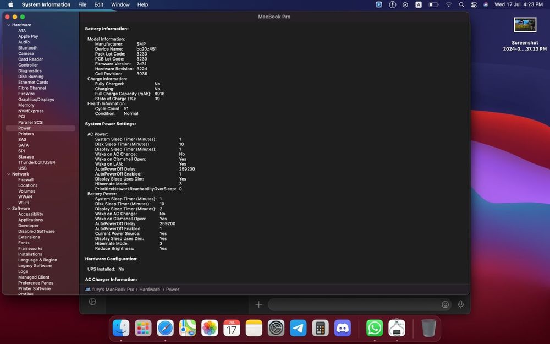Viewport: 550px width, 344px height.
Task: Open Photos app in the Dock
Action: 210,328
